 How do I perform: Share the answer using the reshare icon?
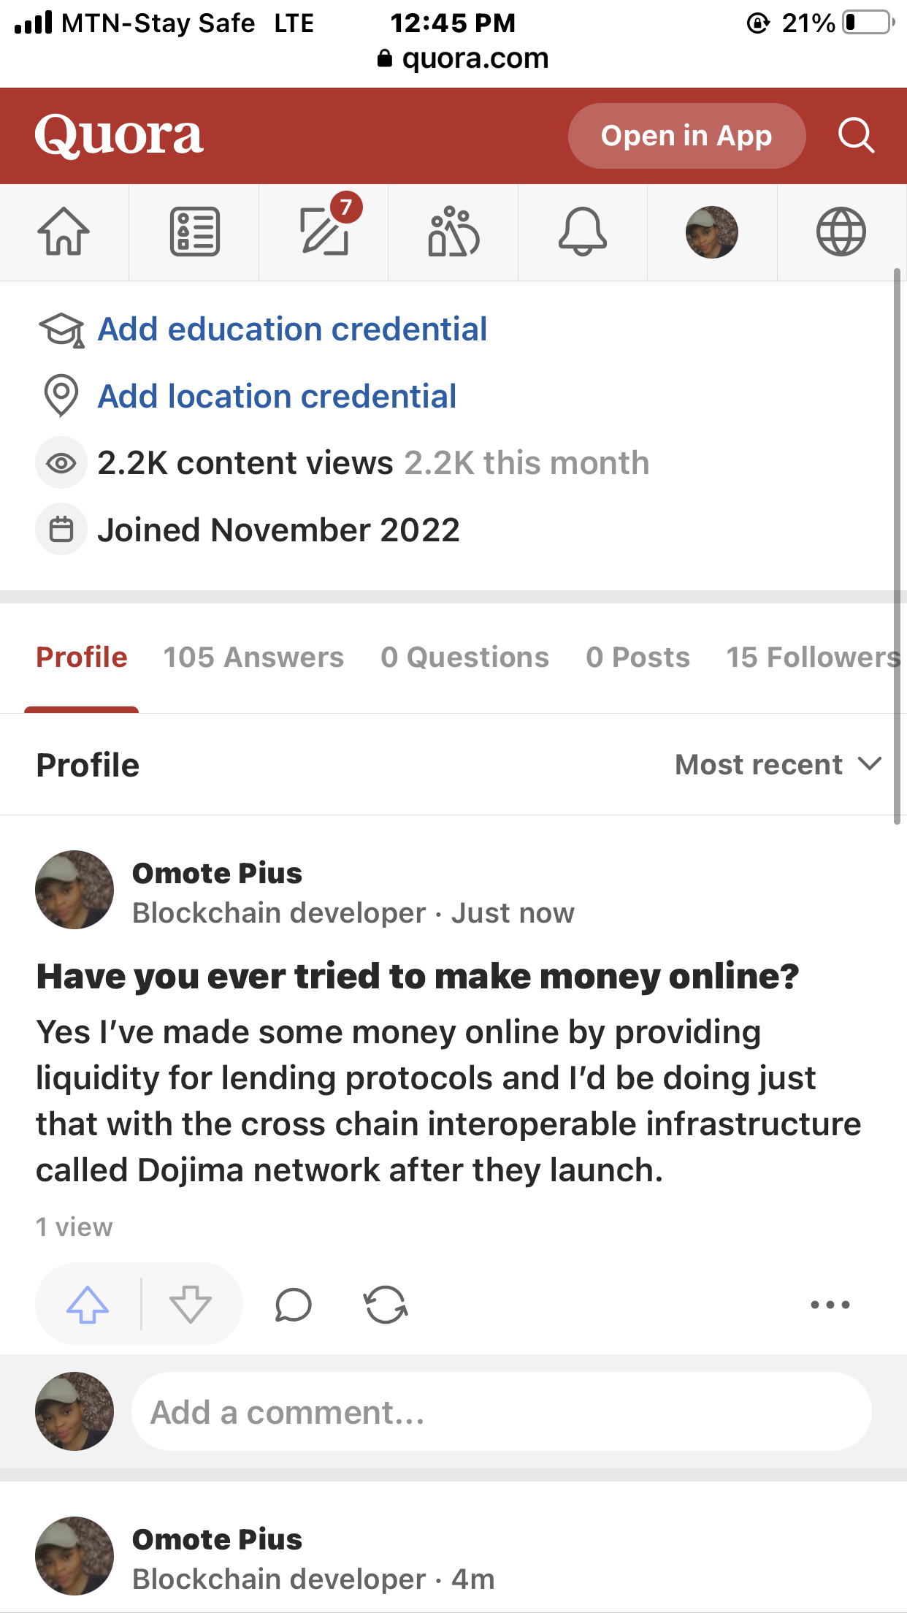coord(386,1304)
